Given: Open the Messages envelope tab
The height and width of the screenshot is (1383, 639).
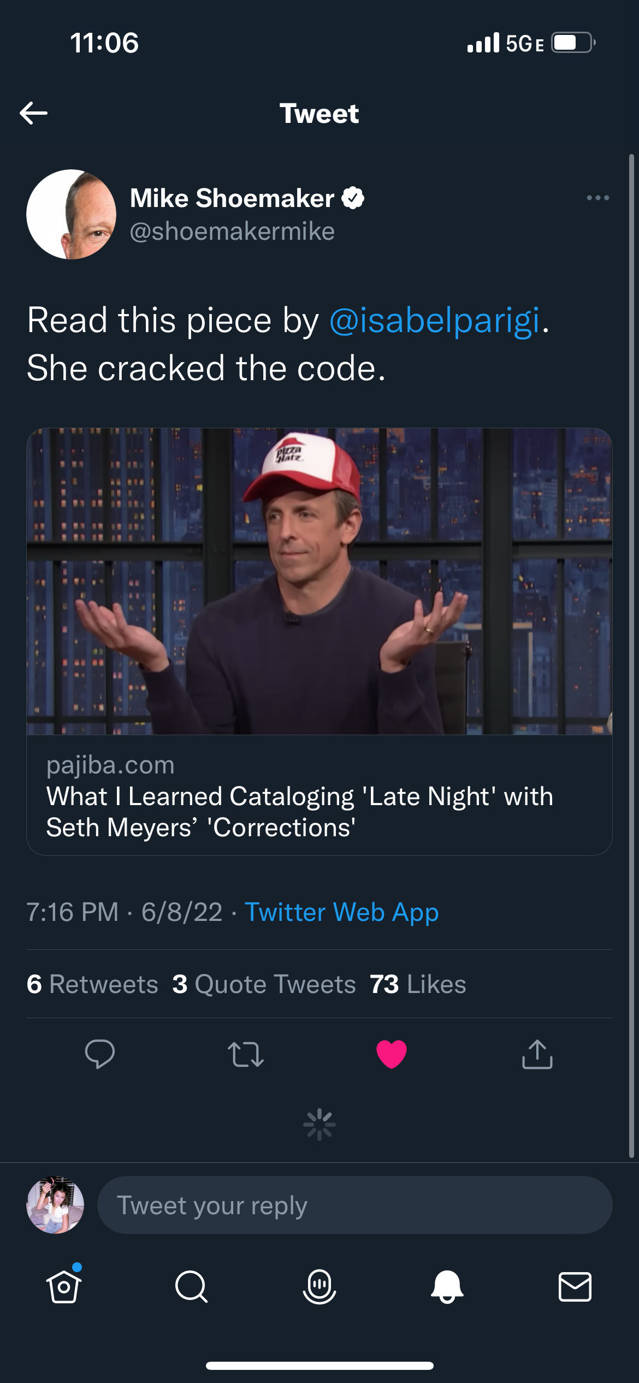Looking at the screenshot, I should click(x=575, y=1286).
